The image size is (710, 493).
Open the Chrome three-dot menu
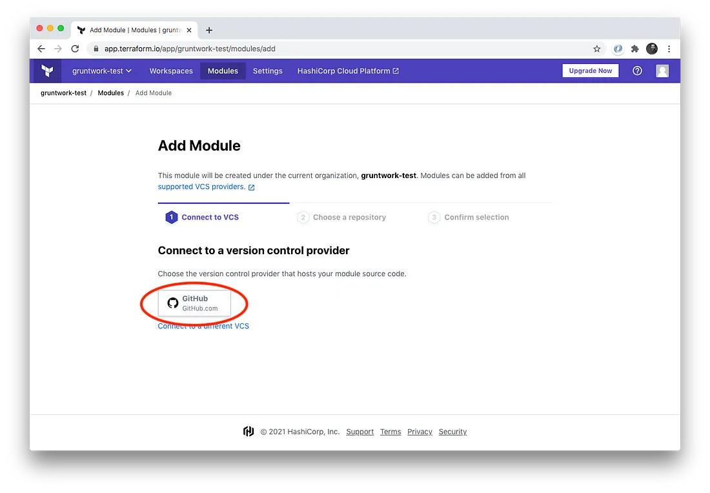coord(669,48)
